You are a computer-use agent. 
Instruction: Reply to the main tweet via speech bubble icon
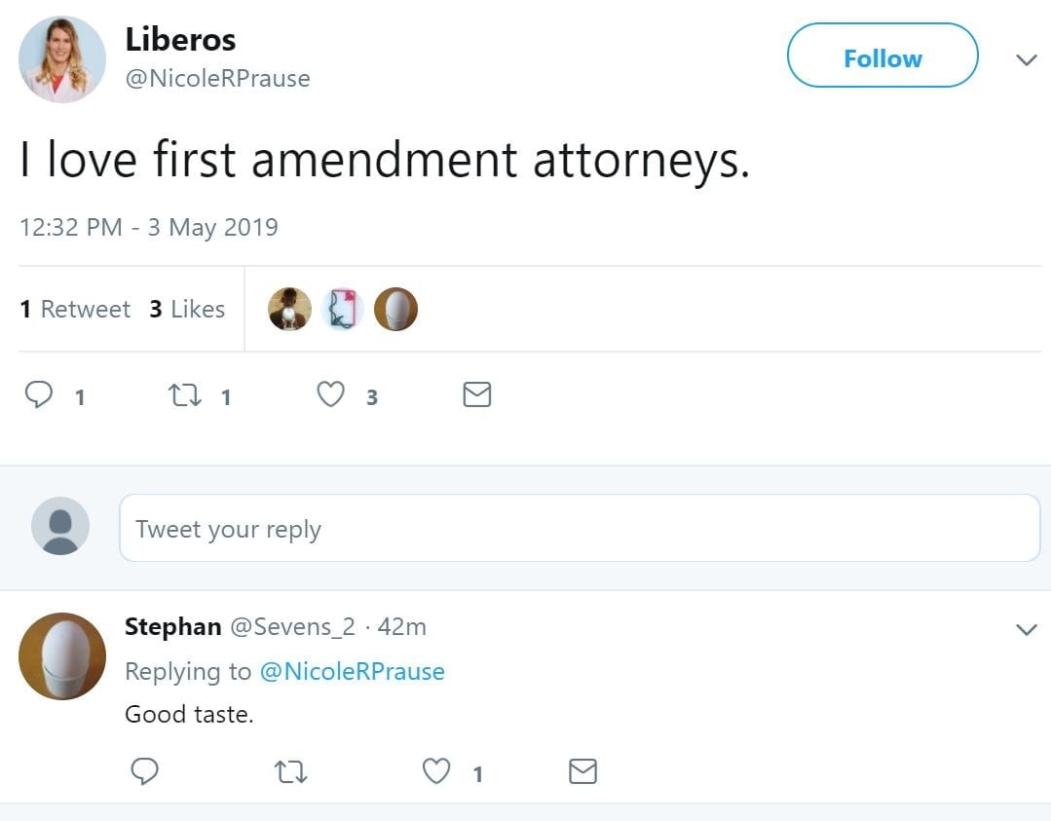pos(39,394)
